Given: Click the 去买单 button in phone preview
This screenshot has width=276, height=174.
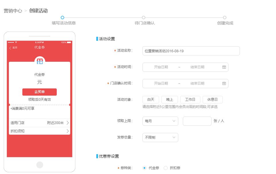Looking at the screenshot, I should coord(40,92).
